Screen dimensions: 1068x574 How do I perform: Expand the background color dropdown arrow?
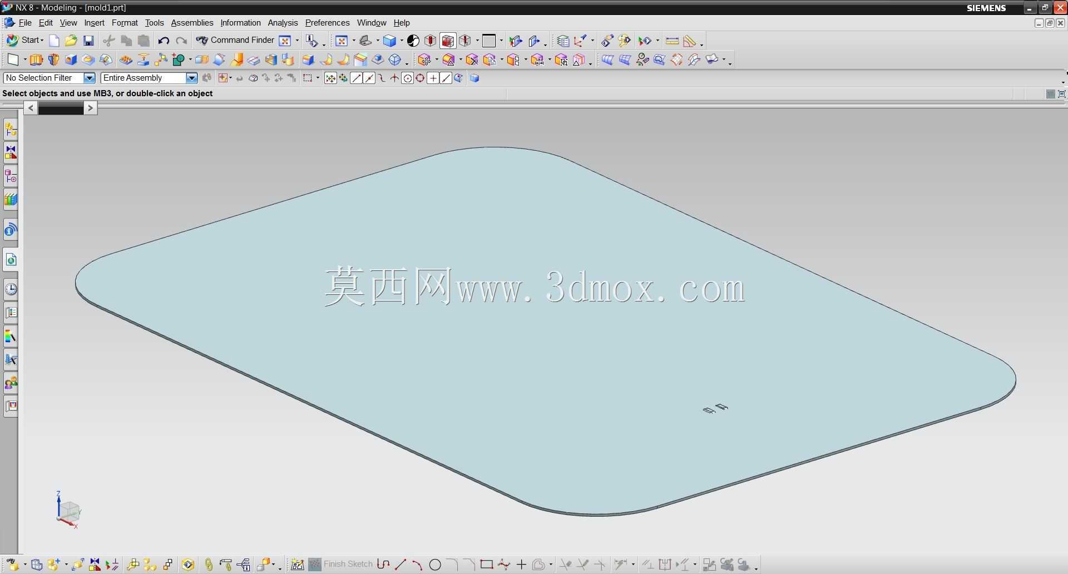501,41
